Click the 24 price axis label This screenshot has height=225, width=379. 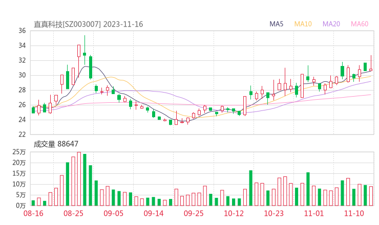[22, 120]
